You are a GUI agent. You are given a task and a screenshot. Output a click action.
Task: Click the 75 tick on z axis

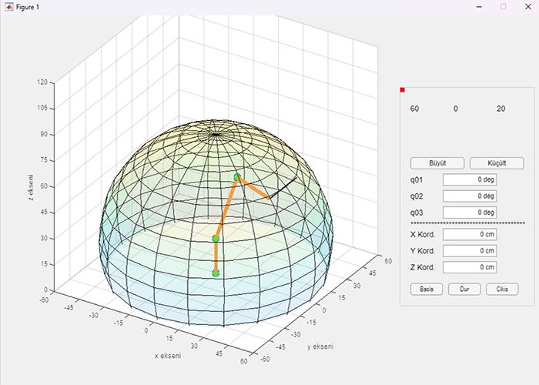[44, 160]
